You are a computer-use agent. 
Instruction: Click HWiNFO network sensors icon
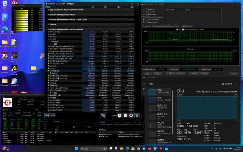[103, 115]
